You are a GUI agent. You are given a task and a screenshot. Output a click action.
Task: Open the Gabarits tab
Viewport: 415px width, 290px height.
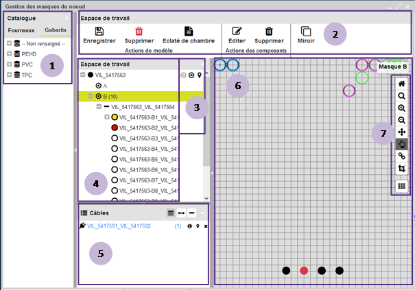tap(56, 31)
